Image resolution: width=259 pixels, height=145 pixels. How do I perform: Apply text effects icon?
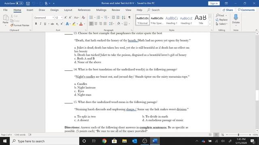point(67,24)
